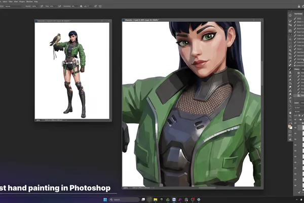Toggle visibility of the nested second group
The height and width of the screenshot is (203, 304).
pyautogui.click(x=295, y=123)
